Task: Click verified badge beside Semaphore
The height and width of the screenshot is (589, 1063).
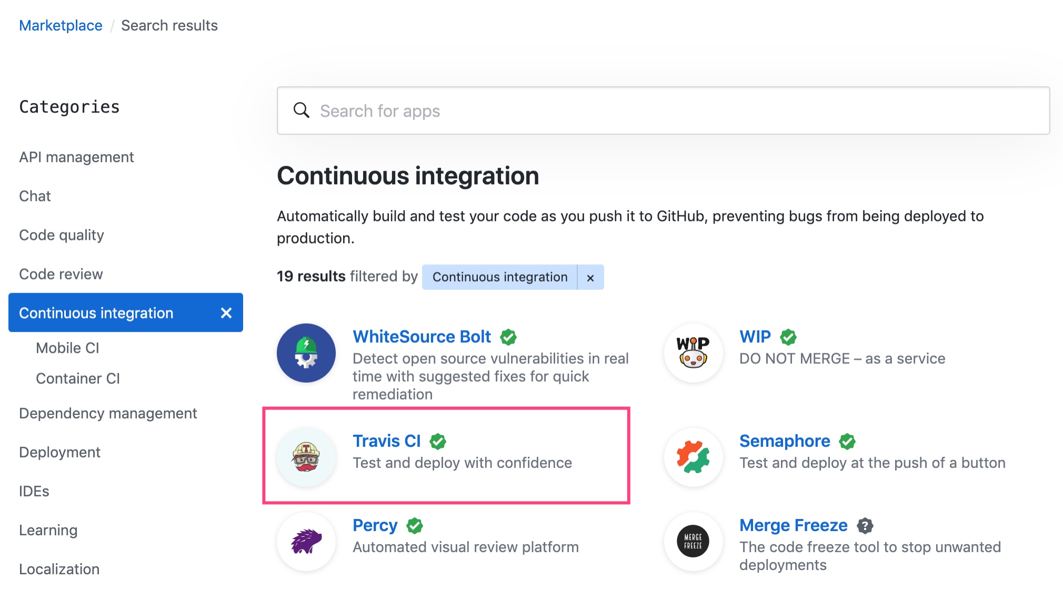Action: coord(847,441)
